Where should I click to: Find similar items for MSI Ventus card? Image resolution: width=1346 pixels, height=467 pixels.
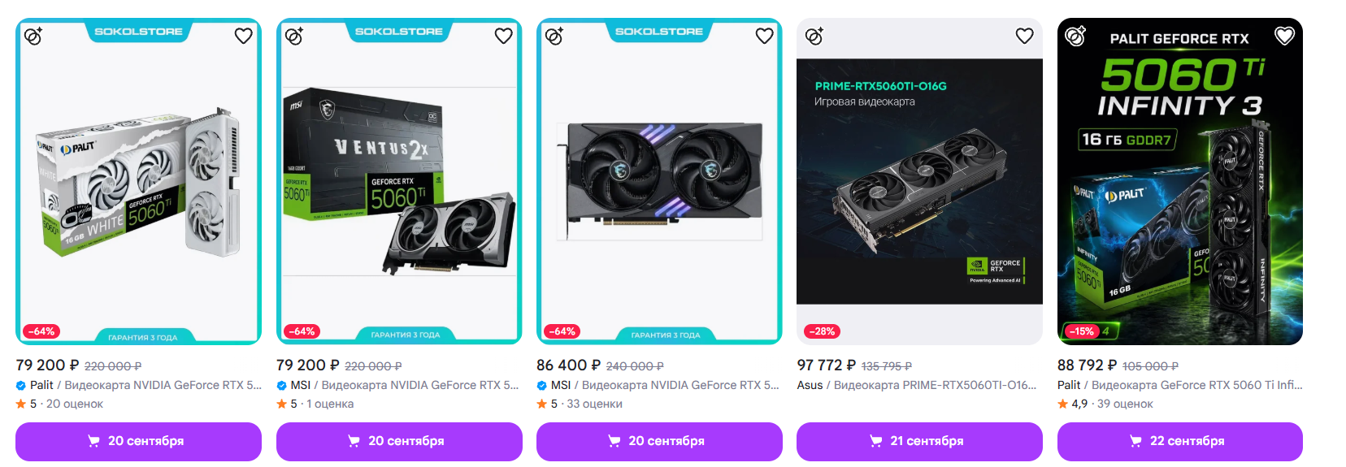tap(294, 36)
